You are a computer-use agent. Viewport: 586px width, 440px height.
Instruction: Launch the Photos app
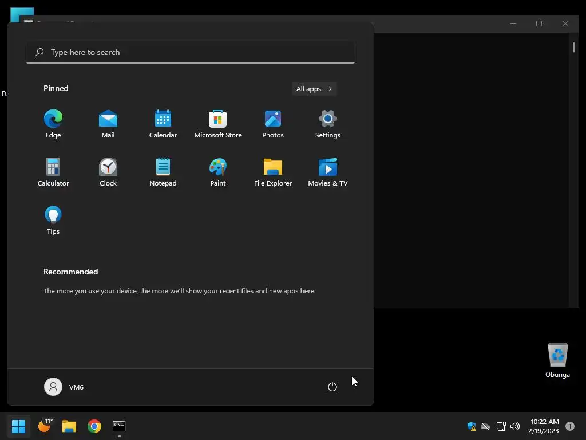(273, 124)
